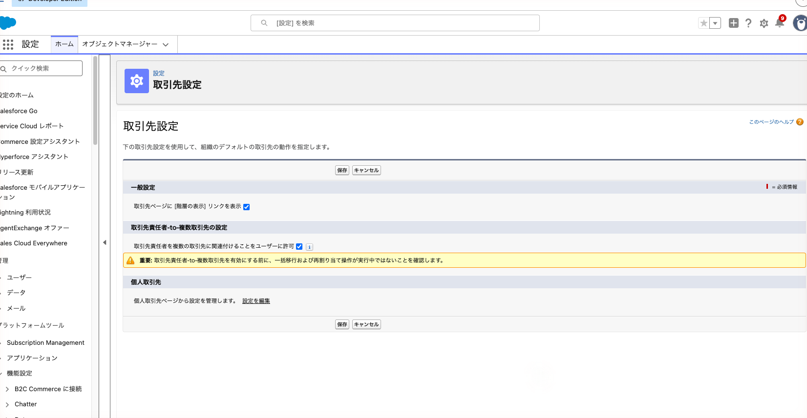Click the 個人取引先 section header text

pos(146,282)
